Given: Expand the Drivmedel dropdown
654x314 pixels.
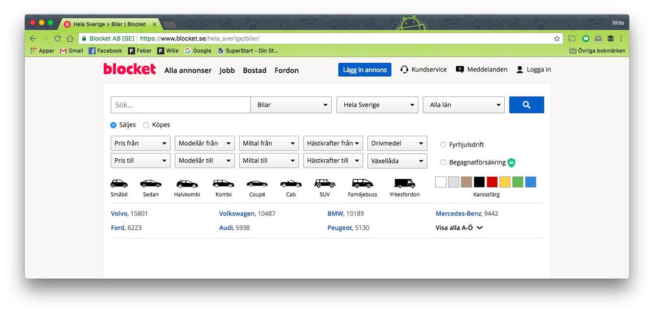Looking at the screenshot, I should click(397, 143).
